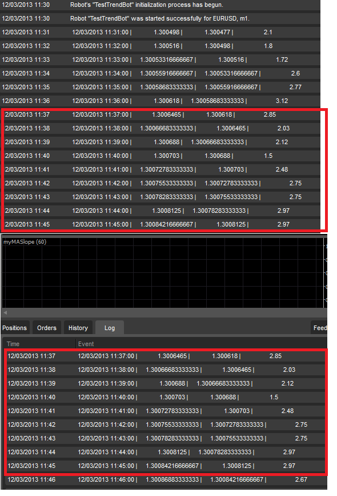Click the horizontal scrollbar below the chart
Image resolution: width=337 pixels, height=496 pixels.
click(x=165, y=312)
